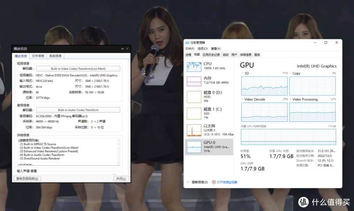This screenshot has width=354, height=211.
Task: Open the 应用历史记录 tab in Task Manager
Action: click(x=211, y=55)
